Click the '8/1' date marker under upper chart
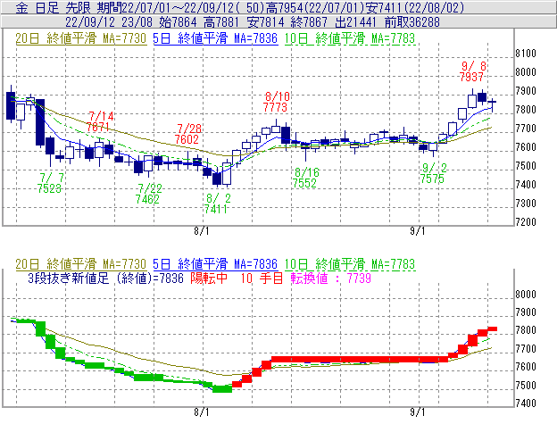 coord(202,231)
